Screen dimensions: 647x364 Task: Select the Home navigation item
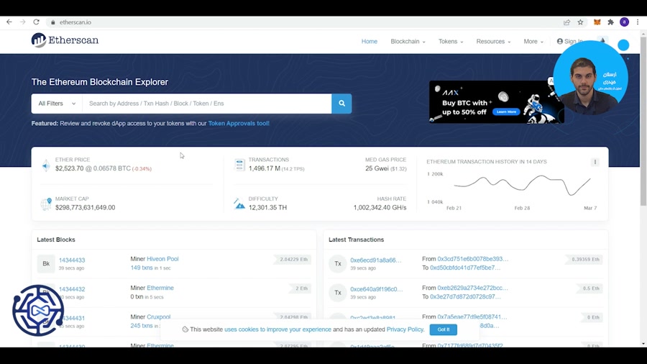[x=369, y=42]
